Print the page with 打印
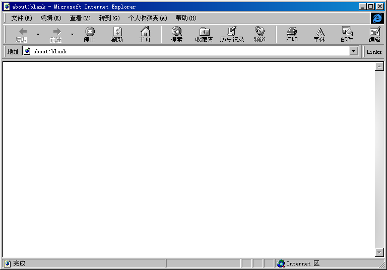The image size is (387, 270). coord(291,35)
